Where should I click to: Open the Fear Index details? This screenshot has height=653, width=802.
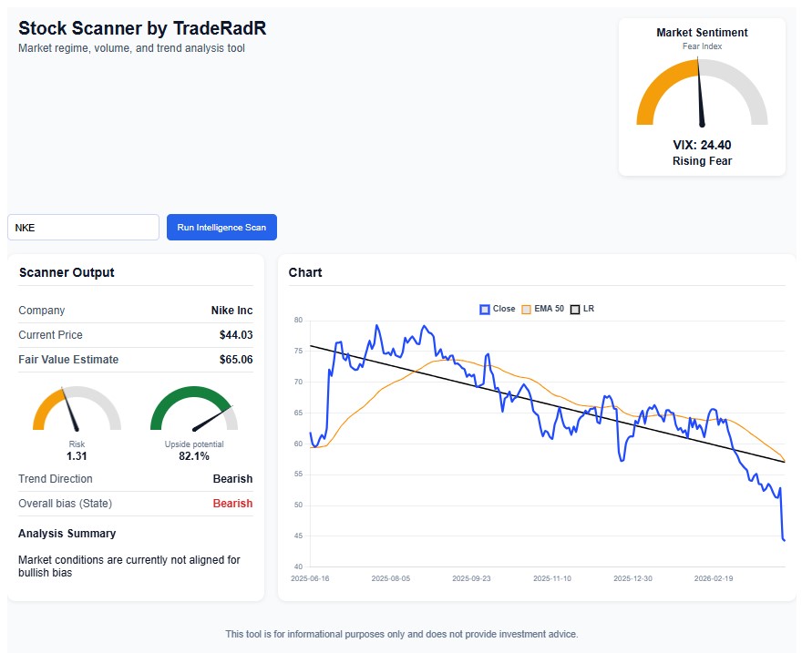[701, 46]
